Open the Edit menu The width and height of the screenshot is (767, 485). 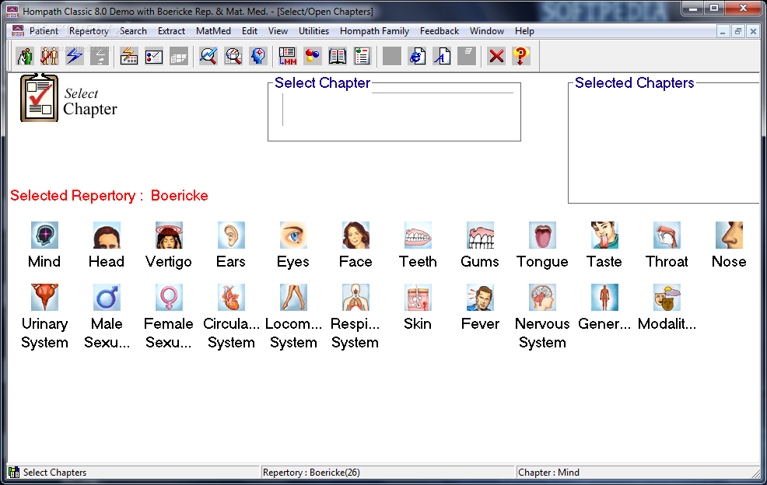click(x=250, y=31)
